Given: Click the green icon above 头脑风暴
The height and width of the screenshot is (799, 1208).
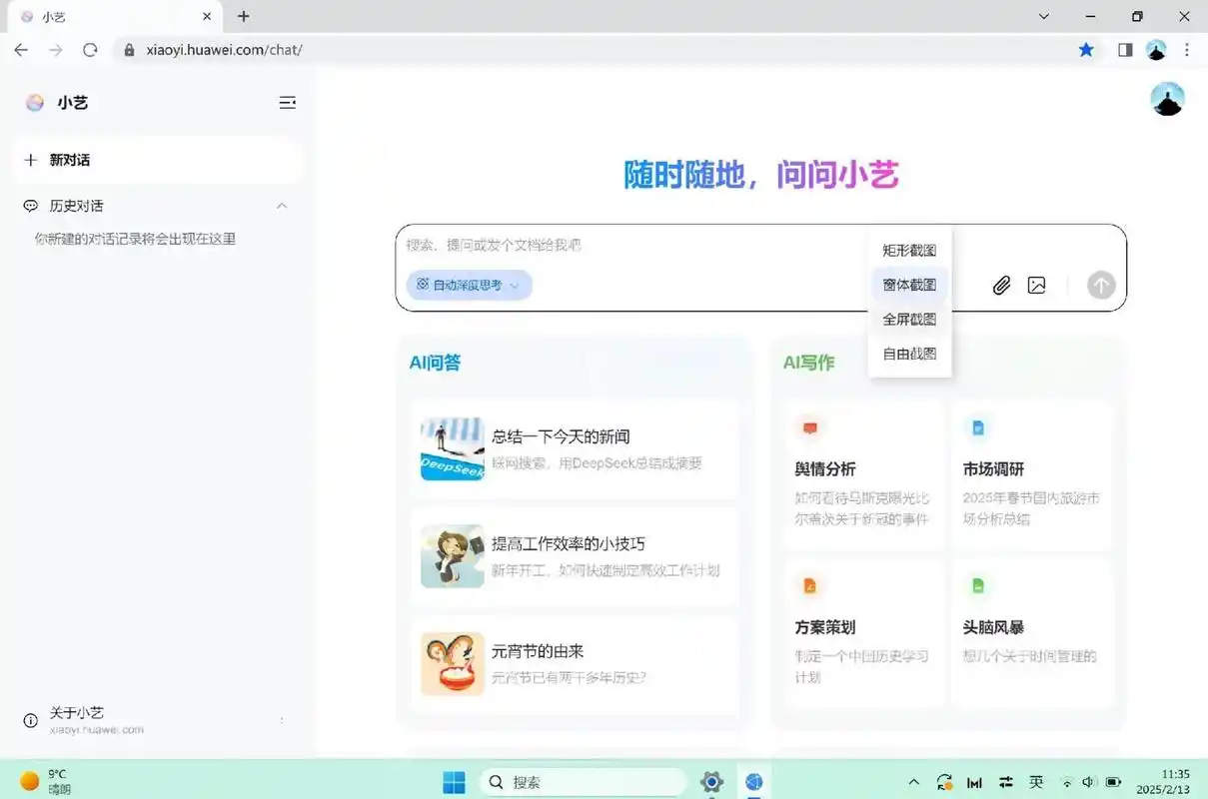Looking at the screenshot, I should 978,586.
